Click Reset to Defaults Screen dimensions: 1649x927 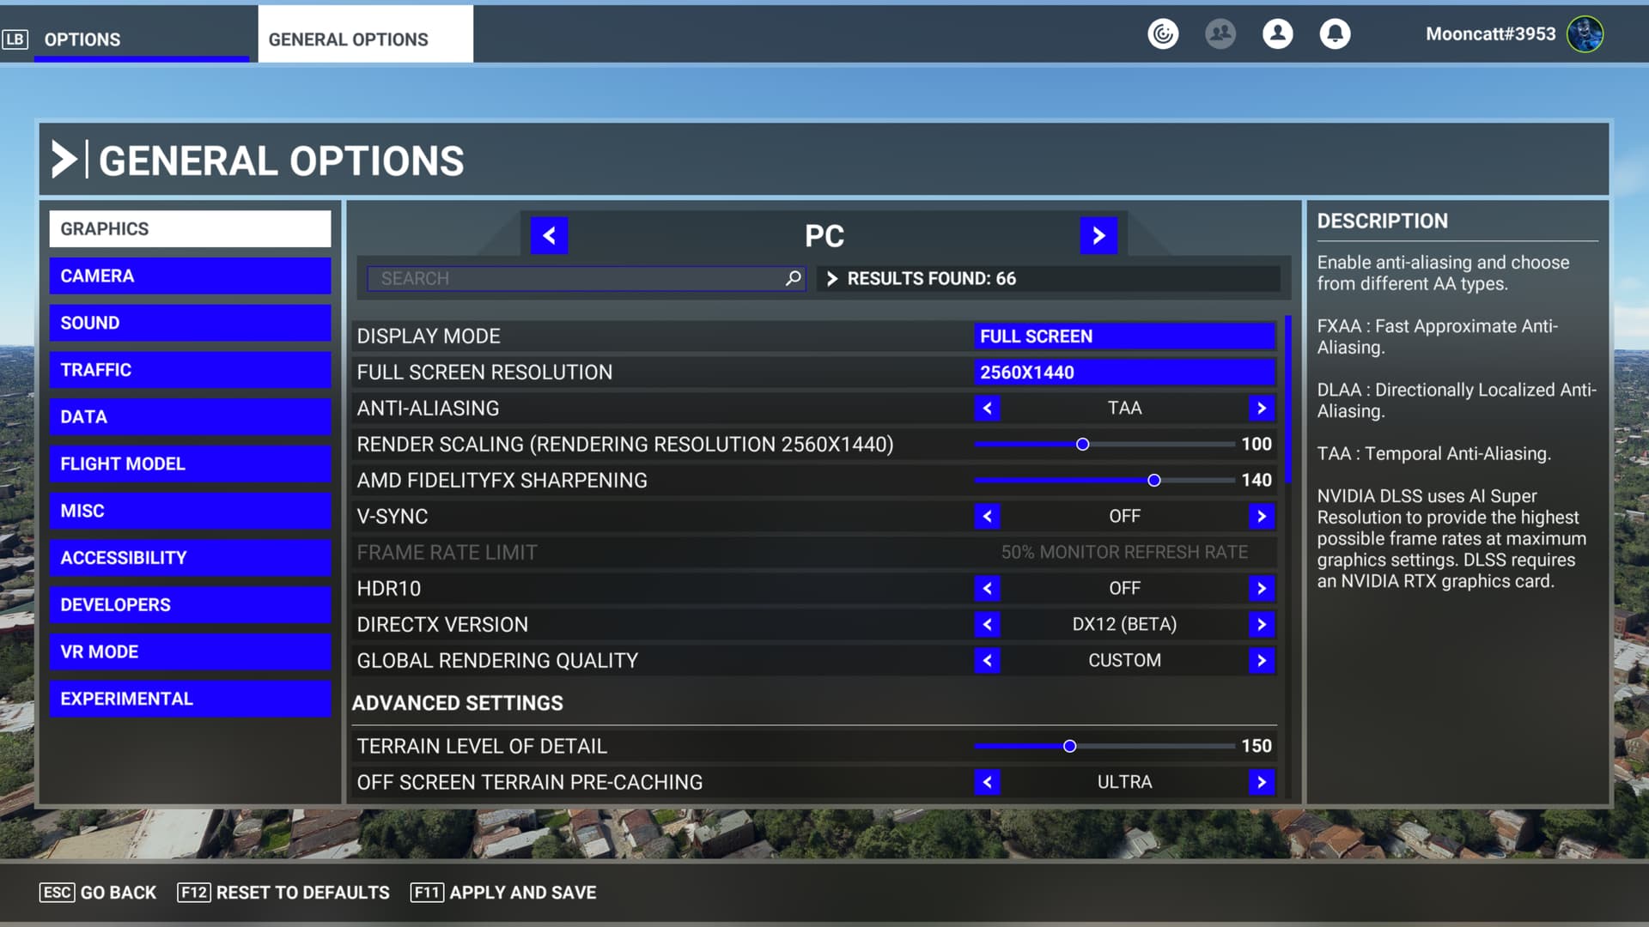pyautogui.click(x=283, y=893)
